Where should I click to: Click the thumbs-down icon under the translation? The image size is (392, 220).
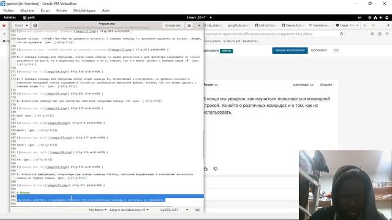coord(215,169)
